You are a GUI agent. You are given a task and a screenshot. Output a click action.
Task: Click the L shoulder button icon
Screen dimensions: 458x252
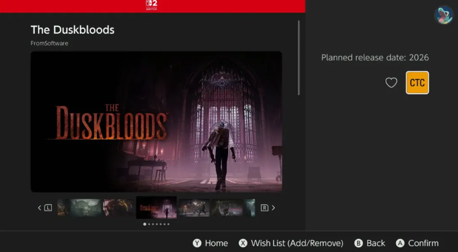point(48,208)
